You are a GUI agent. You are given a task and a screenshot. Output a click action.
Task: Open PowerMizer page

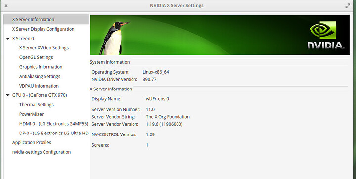pos(31,114)
